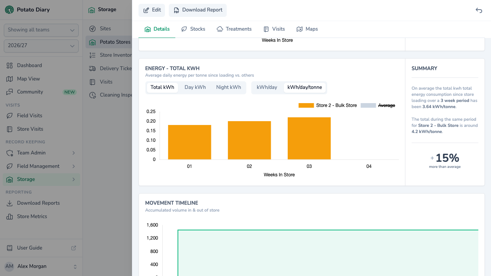The height and width of the screenshot is (276, 491).
Task: Toggle the Average series in the legend
Action: coord(378,105)
